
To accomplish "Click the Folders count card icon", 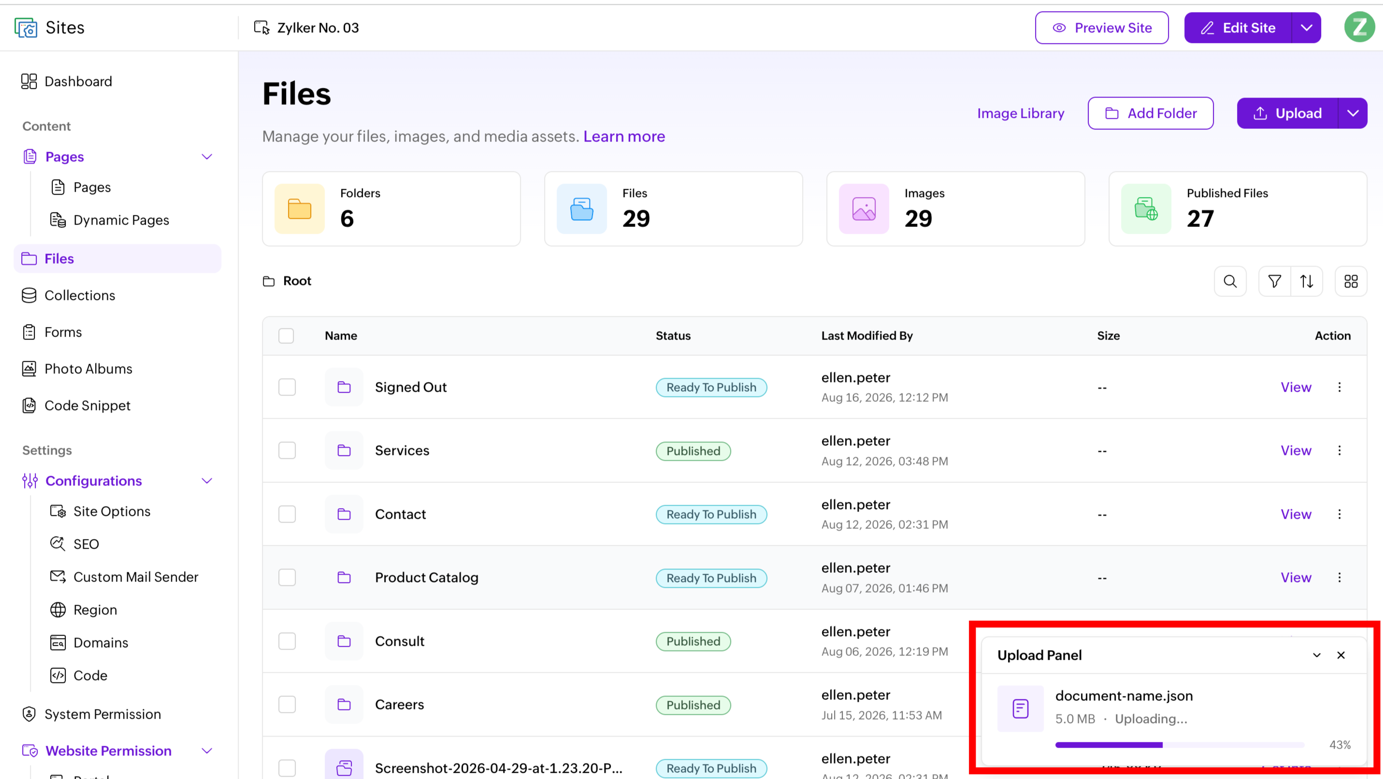I will pyautogui.click(x=300, y=209).
